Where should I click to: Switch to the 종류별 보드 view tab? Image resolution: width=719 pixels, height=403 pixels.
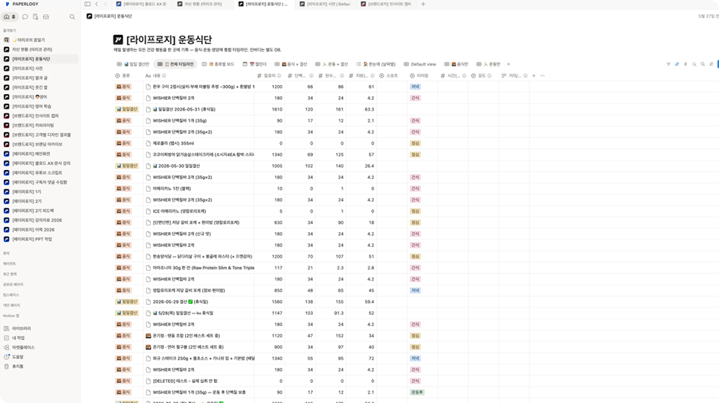218,64
